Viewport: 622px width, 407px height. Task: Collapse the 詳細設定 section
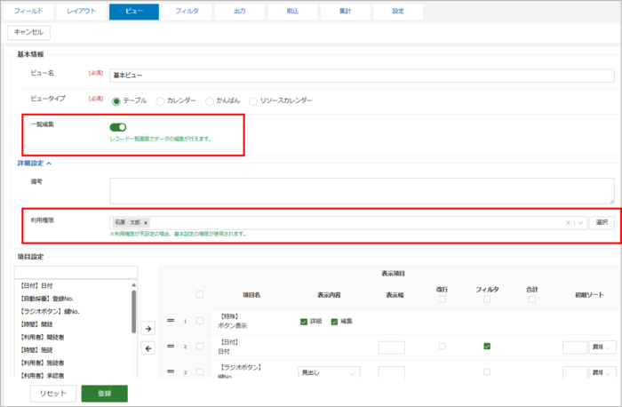pos(34,163)
